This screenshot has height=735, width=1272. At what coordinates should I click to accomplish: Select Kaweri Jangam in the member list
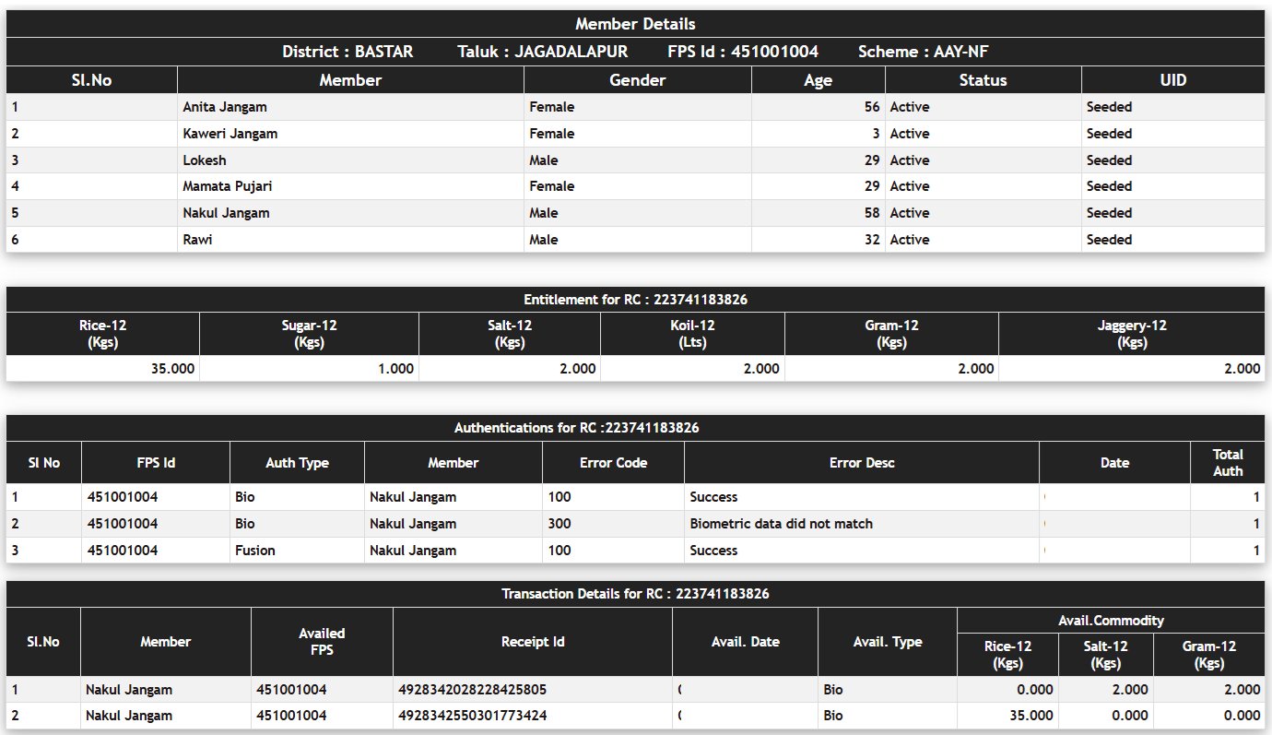tap(230, 134)
